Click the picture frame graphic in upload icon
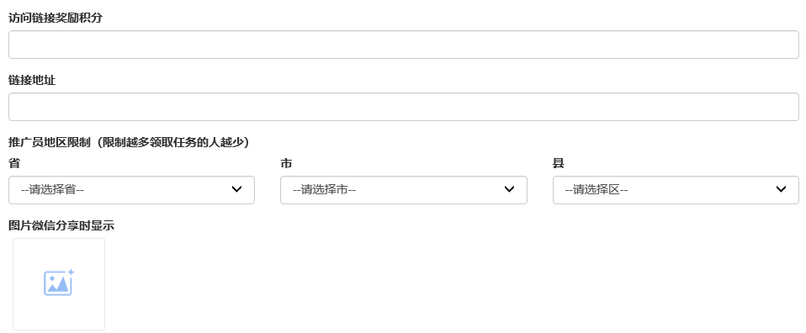The image size is (806, 333). [x=57, y=284]
